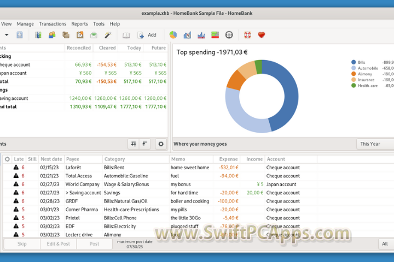Click the 1240,00 € reconciled saving amount

[x=80, y=98]
